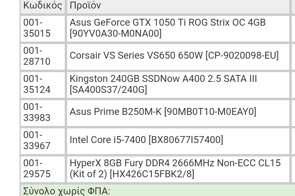Click the Κωδικός column header
Viewport: 295px width, 196px height.
pos(42,7)
